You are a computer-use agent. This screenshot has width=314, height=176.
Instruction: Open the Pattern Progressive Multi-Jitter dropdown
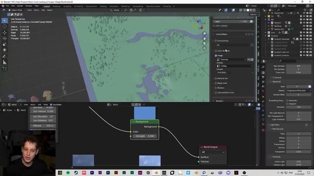pos(299,90)
